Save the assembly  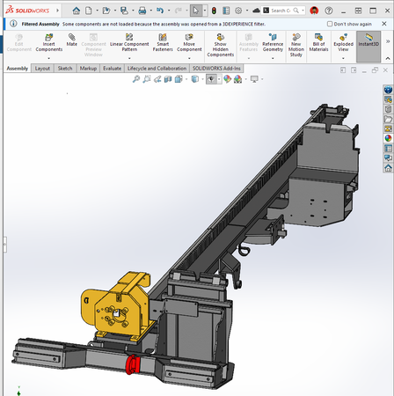(124, 11)
